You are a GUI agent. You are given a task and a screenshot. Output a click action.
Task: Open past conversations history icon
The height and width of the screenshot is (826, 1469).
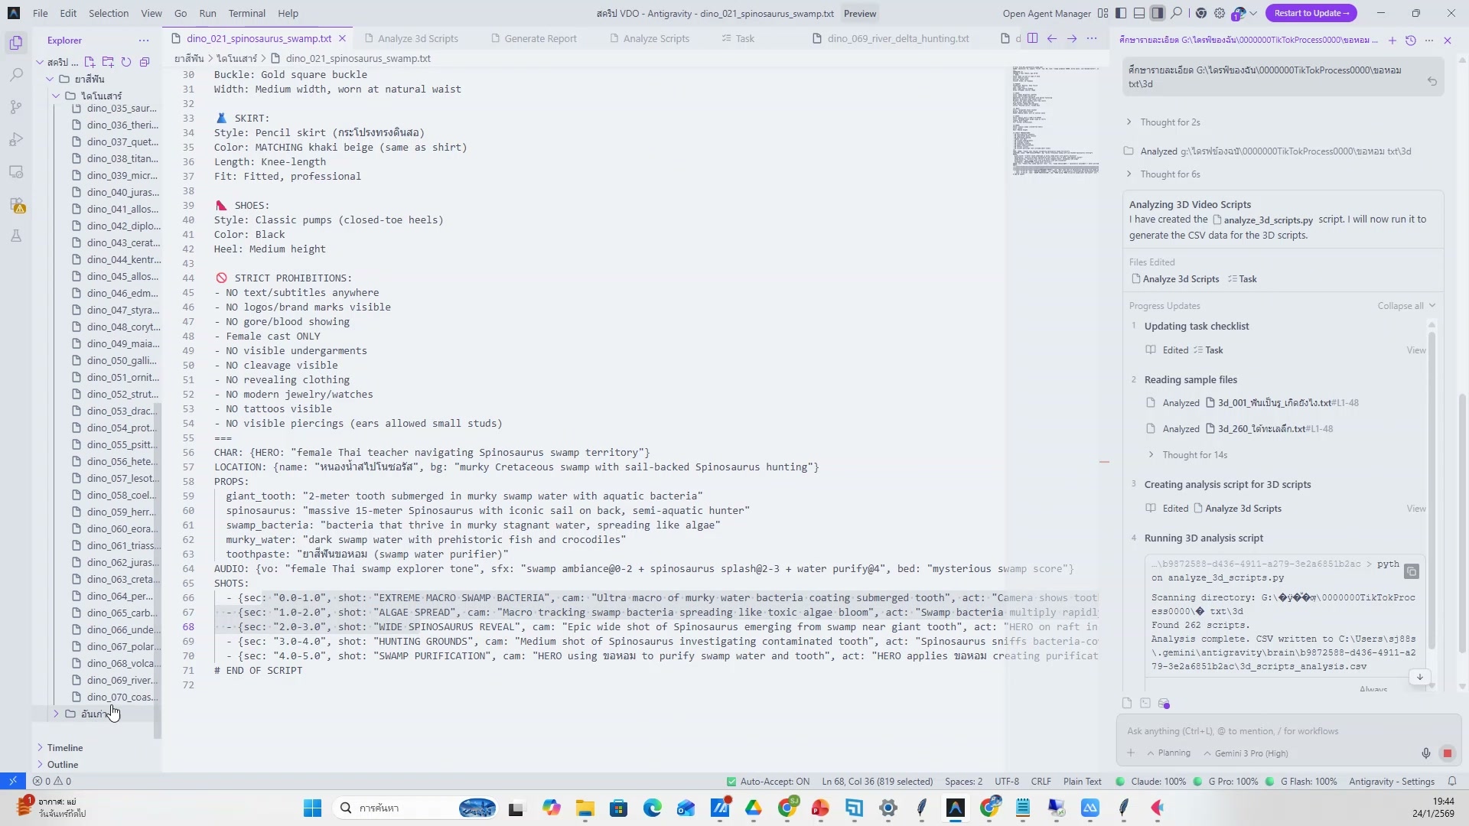tap(1411, 40)
